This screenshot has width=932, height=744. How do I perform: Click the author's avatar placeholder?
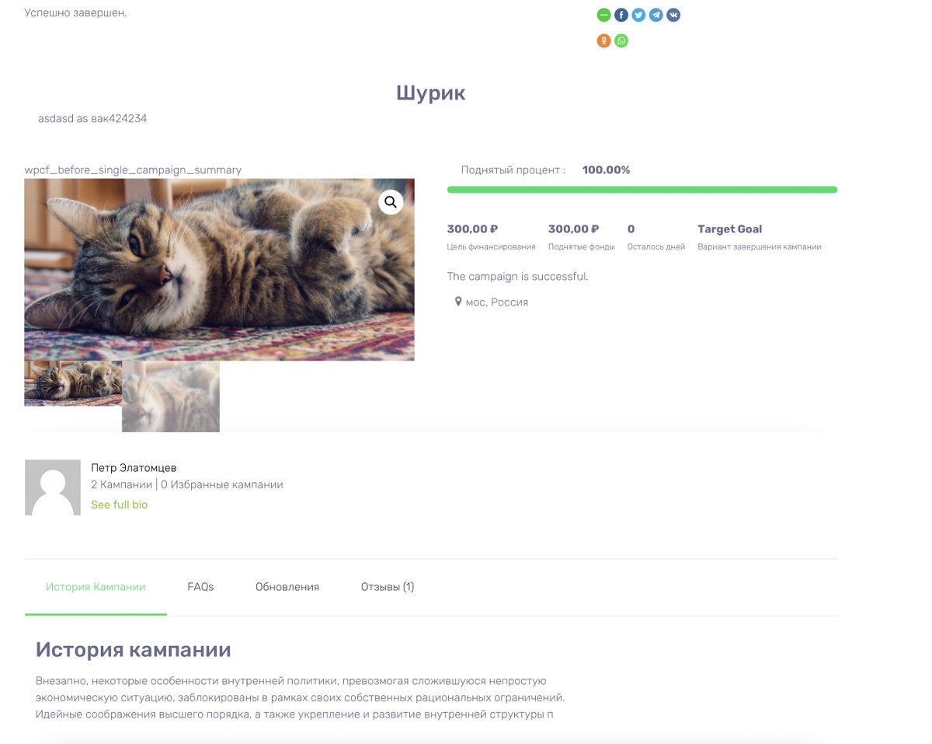[53, 487]
